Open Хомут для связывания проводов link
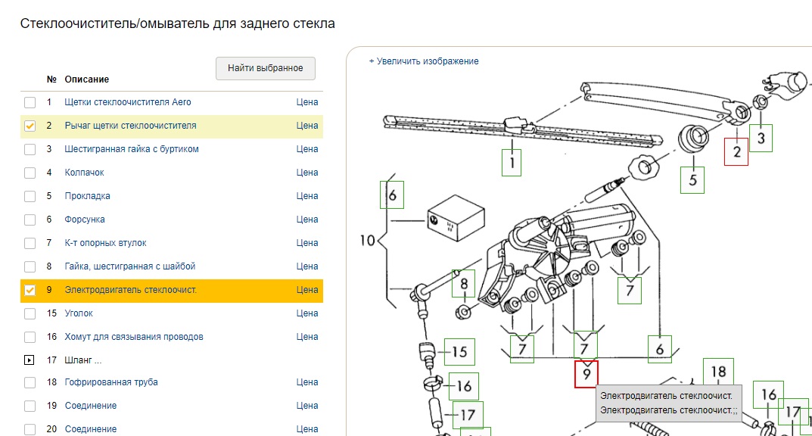The image size is (812, 436). click(134, 337)
